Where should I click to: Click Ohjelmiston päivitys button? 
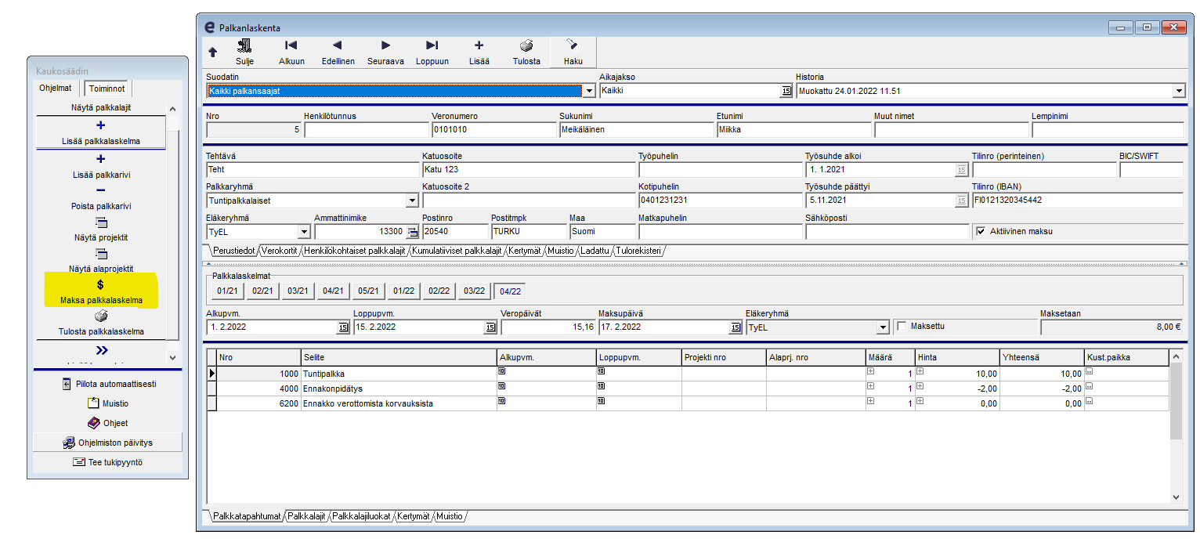(107, 443)
